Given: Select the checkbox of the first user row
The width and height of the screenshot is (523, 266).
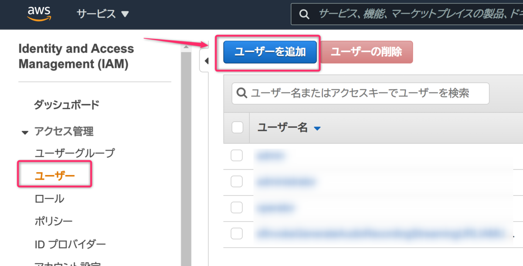Looking at the screenshot, I should [237, 155].
